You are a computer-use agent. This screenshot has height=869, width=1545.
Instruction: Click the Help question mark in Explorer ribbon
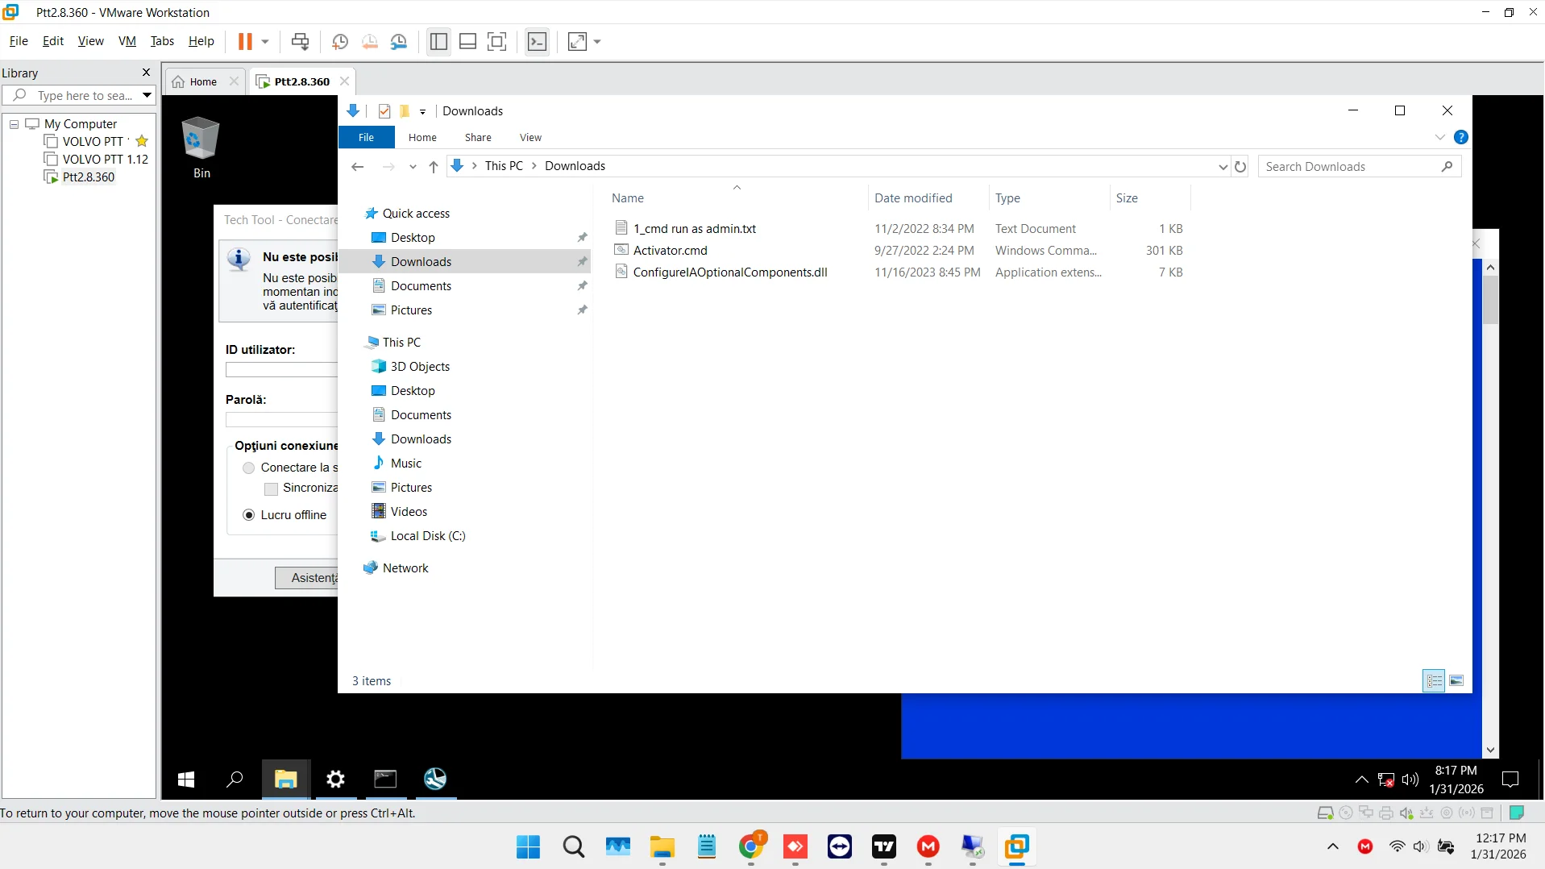coord(1460,136)
